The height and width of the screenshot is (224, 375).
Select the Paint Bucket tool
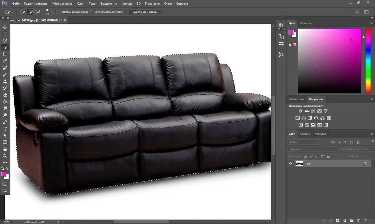pos(5,102)
